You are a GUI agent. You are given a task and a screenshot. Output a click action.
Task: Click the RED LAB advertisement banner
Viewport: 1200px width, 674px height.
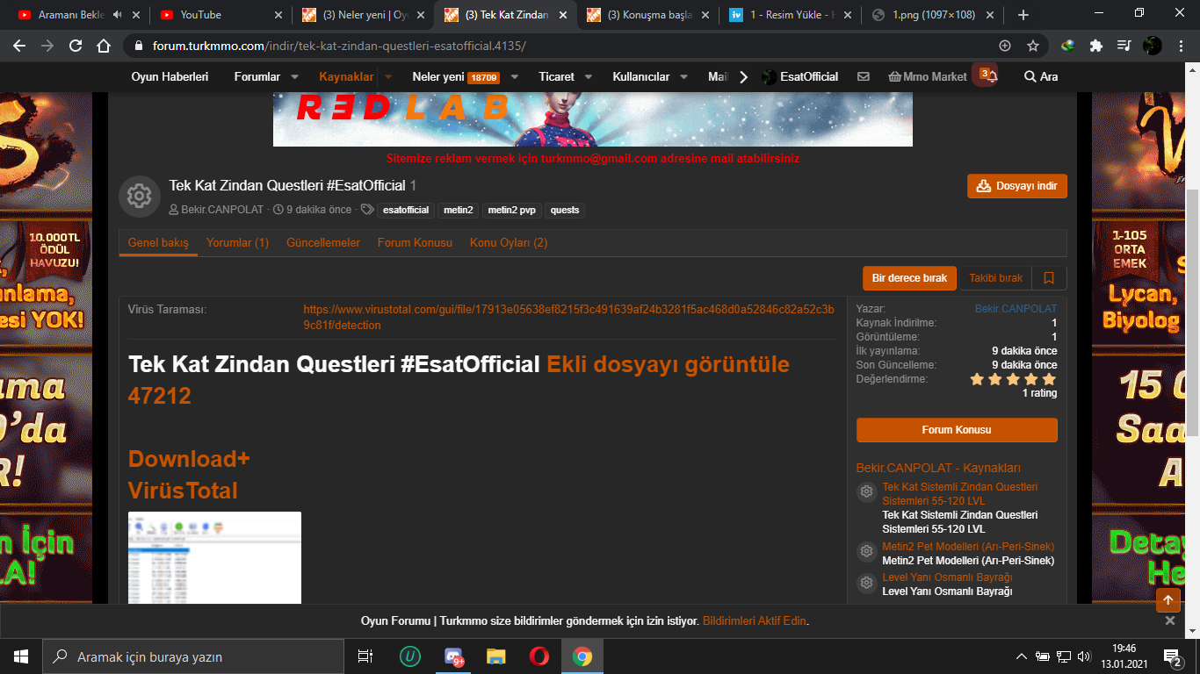tap(593, 119)
